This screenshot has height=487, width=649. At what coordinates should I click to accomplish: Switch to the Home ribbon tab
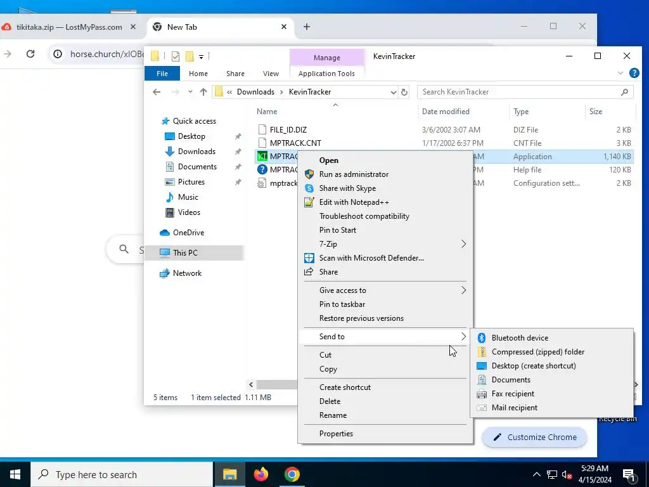(198, 74)
